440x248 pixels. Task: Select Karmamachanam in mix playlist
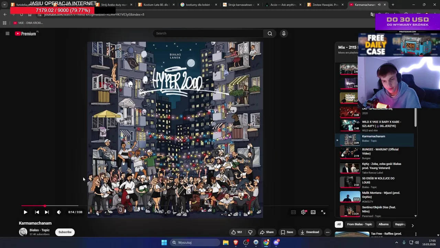click(x=375, y=140)
